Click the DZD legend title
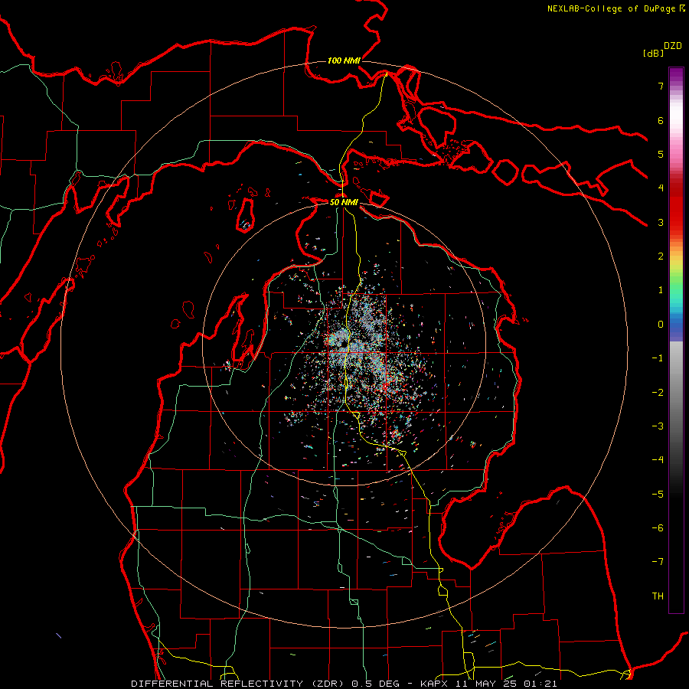This screenshot has height=689, width=689. pyautogui.click(x=673, y=46)
